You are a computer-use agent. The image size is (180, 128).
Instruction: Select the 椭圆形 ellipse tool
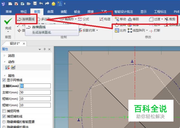pyautogui.click(x=67, y=19)
